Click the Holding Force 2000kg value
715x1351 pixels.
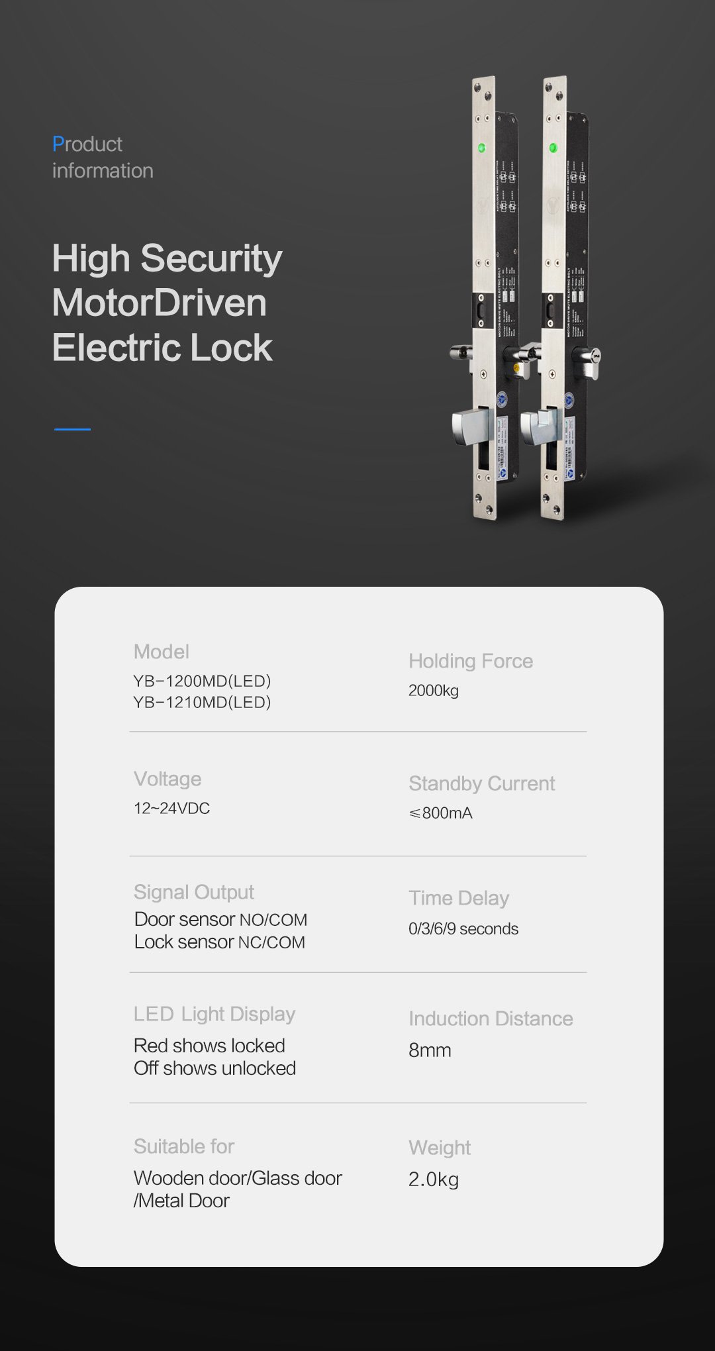click(434, 690)
